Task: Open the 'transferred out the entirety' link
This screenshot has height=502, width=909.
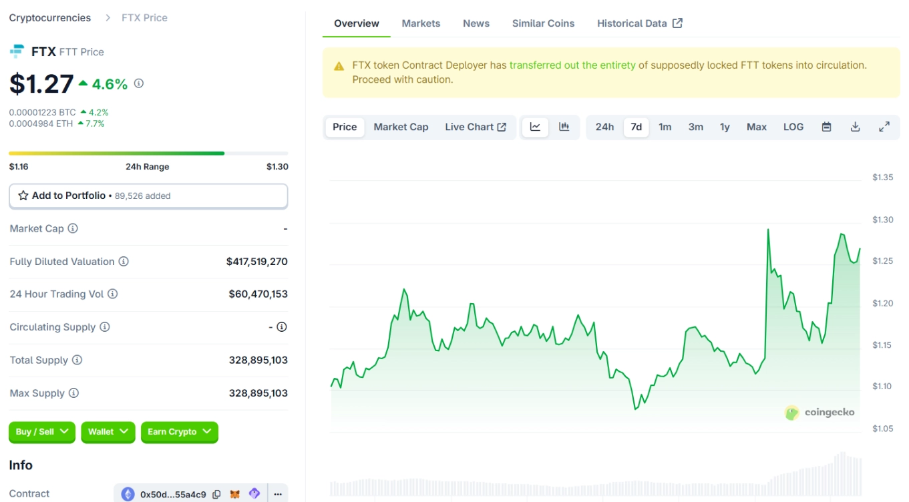Action: point(572,65)
